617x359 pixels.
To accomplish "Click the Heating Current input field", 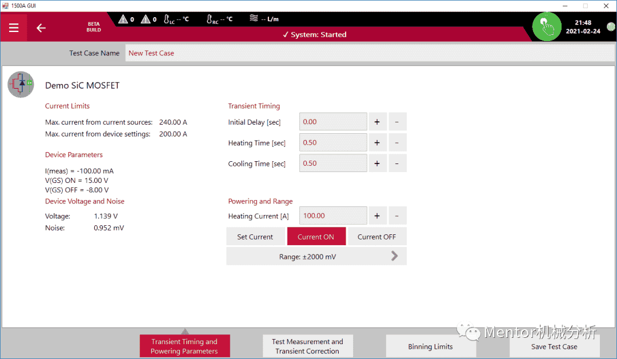I will pyautogui.click(x=333, y=216).
